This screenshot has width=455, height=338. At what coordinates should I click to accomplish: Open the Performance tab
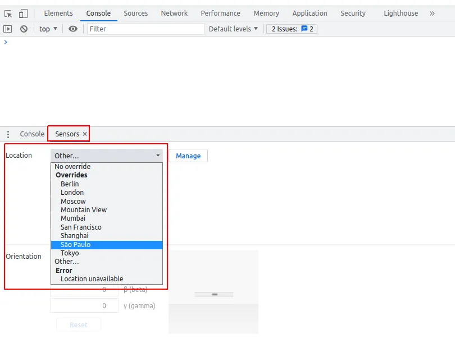point(221,13)
